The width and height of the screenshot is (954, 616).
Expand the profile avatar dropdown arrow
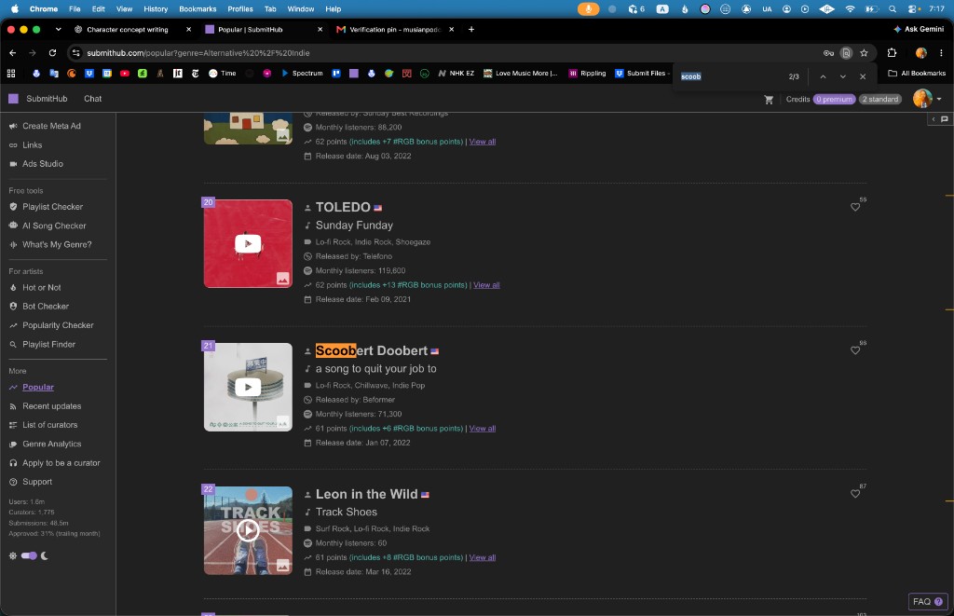click(x=939, y=99)
